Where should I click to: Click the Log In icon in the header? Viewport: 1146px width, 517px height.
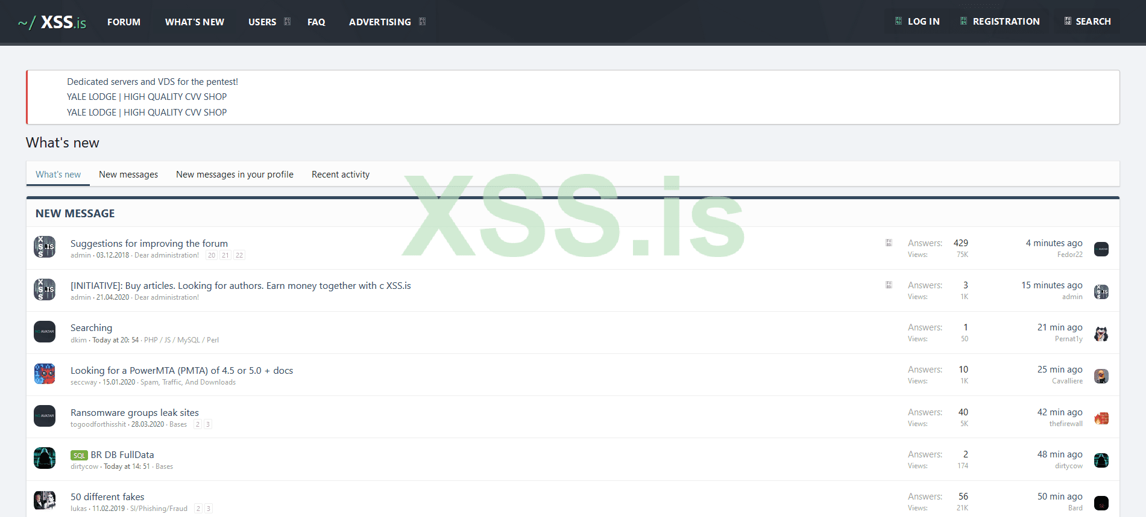(x=898, y=21)
